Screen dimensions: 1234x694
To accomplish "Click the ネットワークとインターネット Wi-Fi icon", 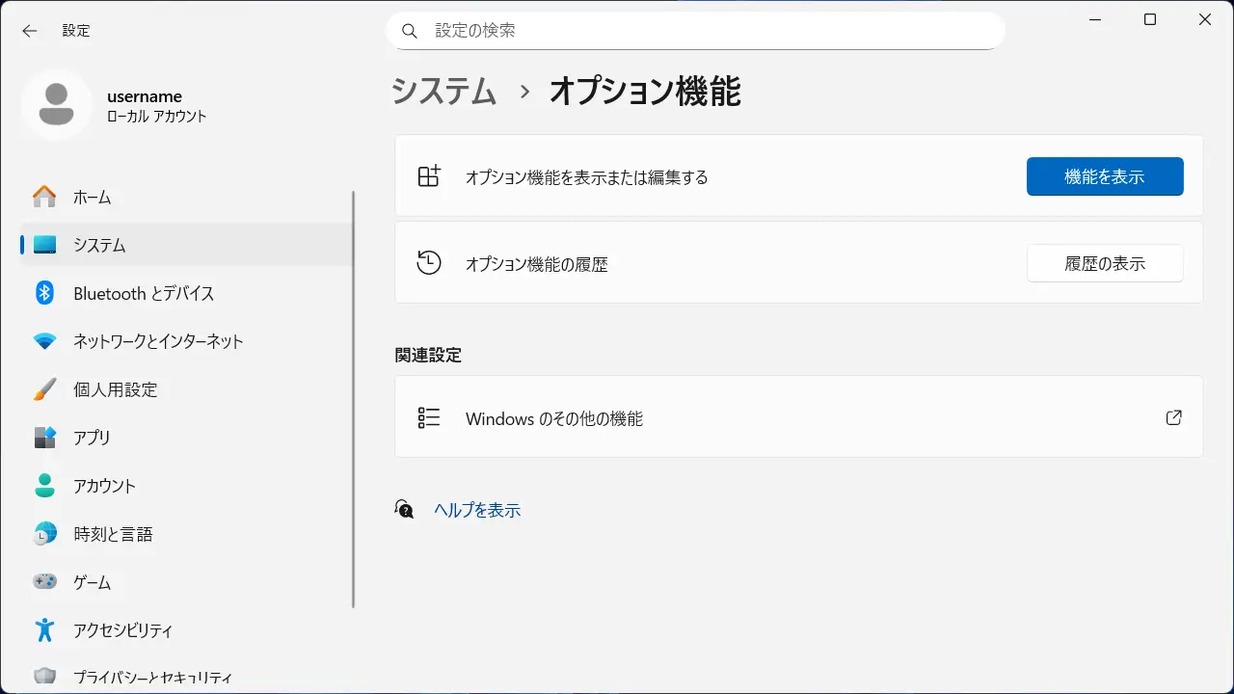I will (x=44, y=341).
